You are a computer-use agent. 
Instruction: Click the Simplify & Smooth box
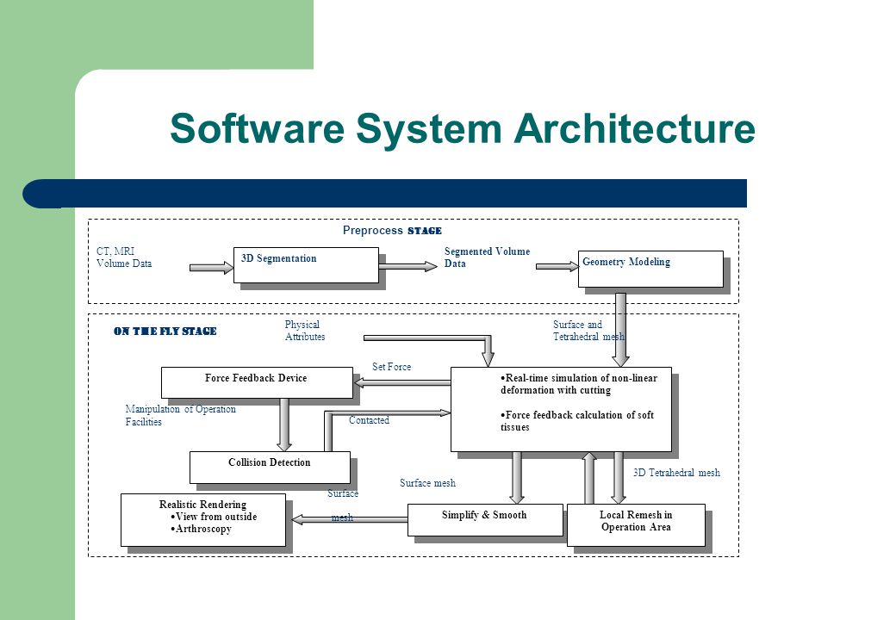point(485,519)
